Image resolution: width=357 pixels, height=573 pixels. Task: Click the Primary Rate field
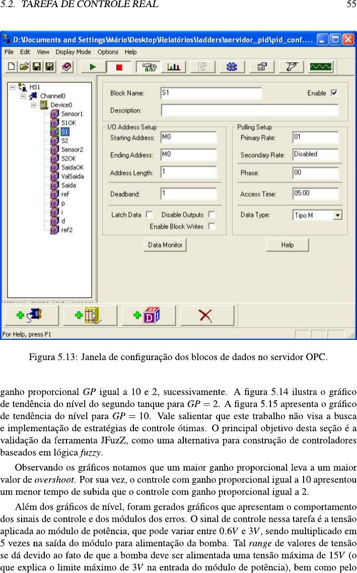(x=316, y=137)
